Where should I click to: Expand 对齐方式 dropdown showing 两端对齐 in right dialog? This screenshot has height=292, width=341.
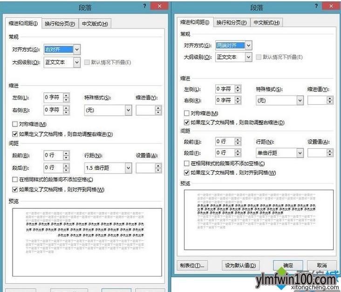tap(249, 46)
